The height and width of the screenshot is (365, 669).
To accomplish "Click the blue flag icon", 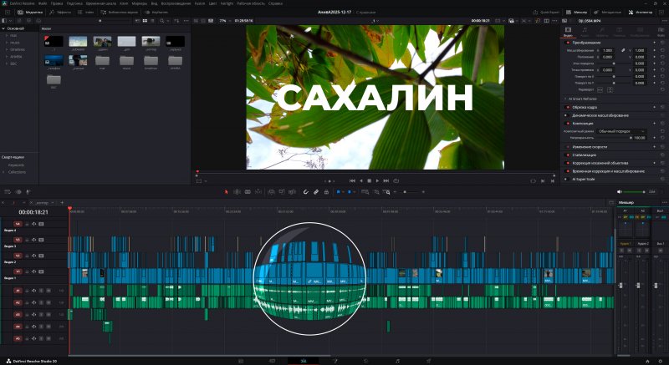I will tap(339, 192).
